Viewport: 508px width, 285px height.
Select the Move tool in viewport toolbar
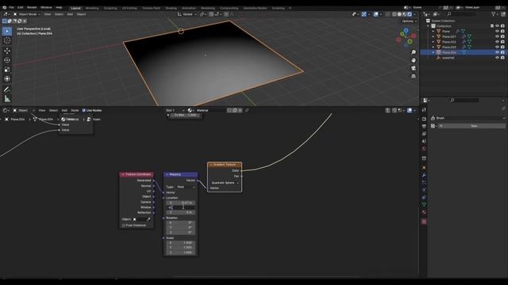[x=7, y=51]
